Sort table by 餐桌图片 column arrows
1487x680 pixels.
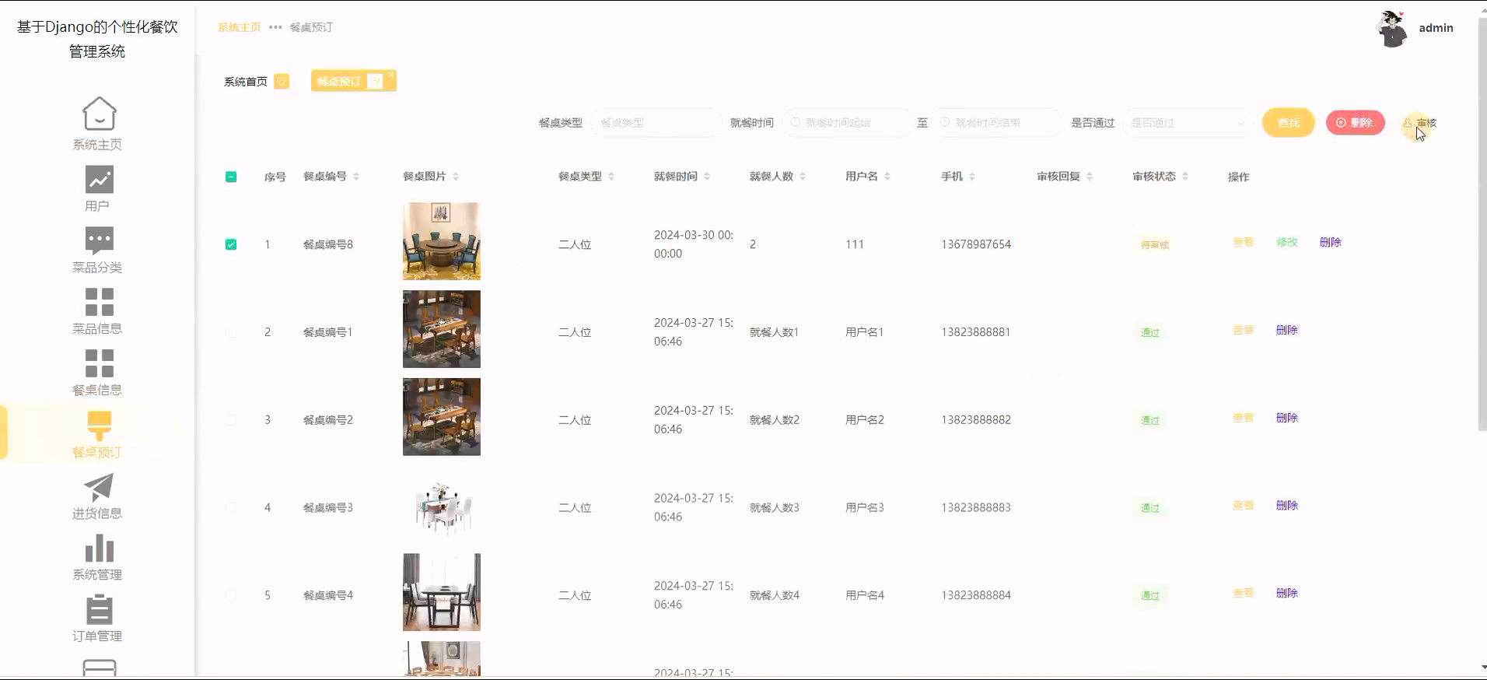[456, 177]
